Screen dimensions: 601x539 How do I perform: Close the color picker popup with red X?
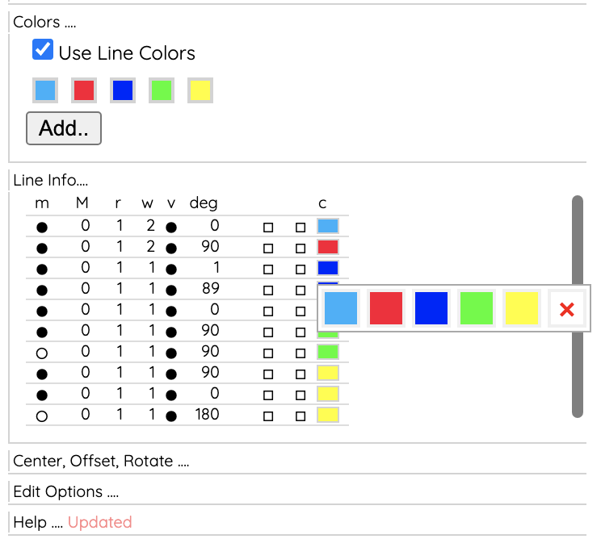(566, 308)
